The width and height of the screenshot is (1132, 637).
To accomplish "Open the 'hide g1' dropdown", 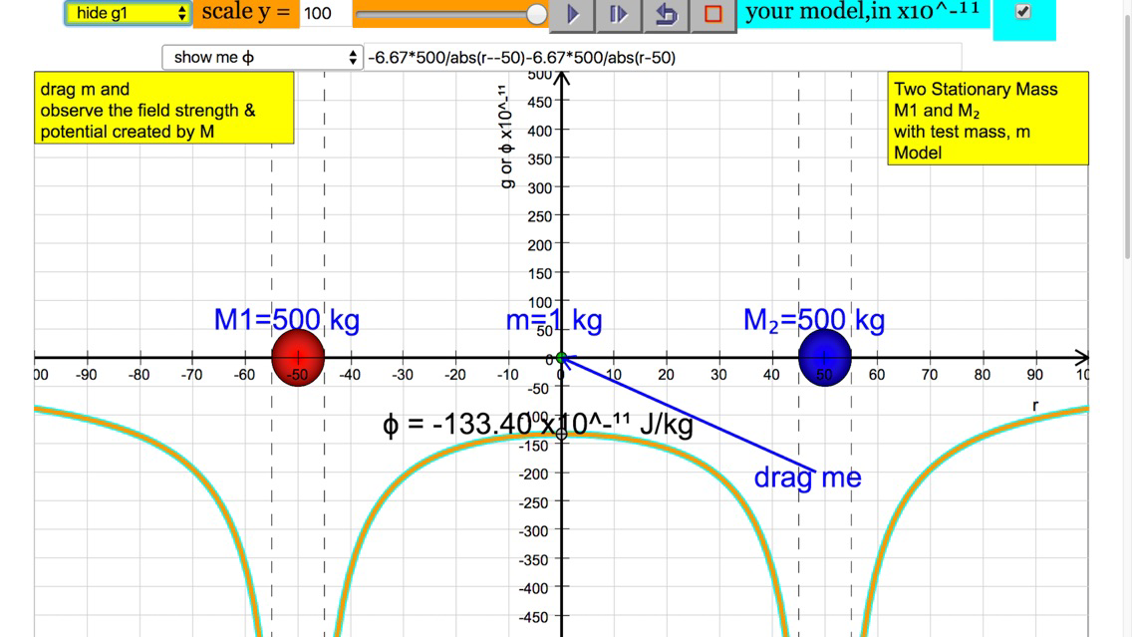I will (x=128, y=13).
